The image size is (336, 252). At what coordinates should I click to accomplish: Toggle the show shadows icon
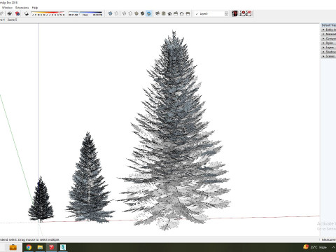point(27,14)
